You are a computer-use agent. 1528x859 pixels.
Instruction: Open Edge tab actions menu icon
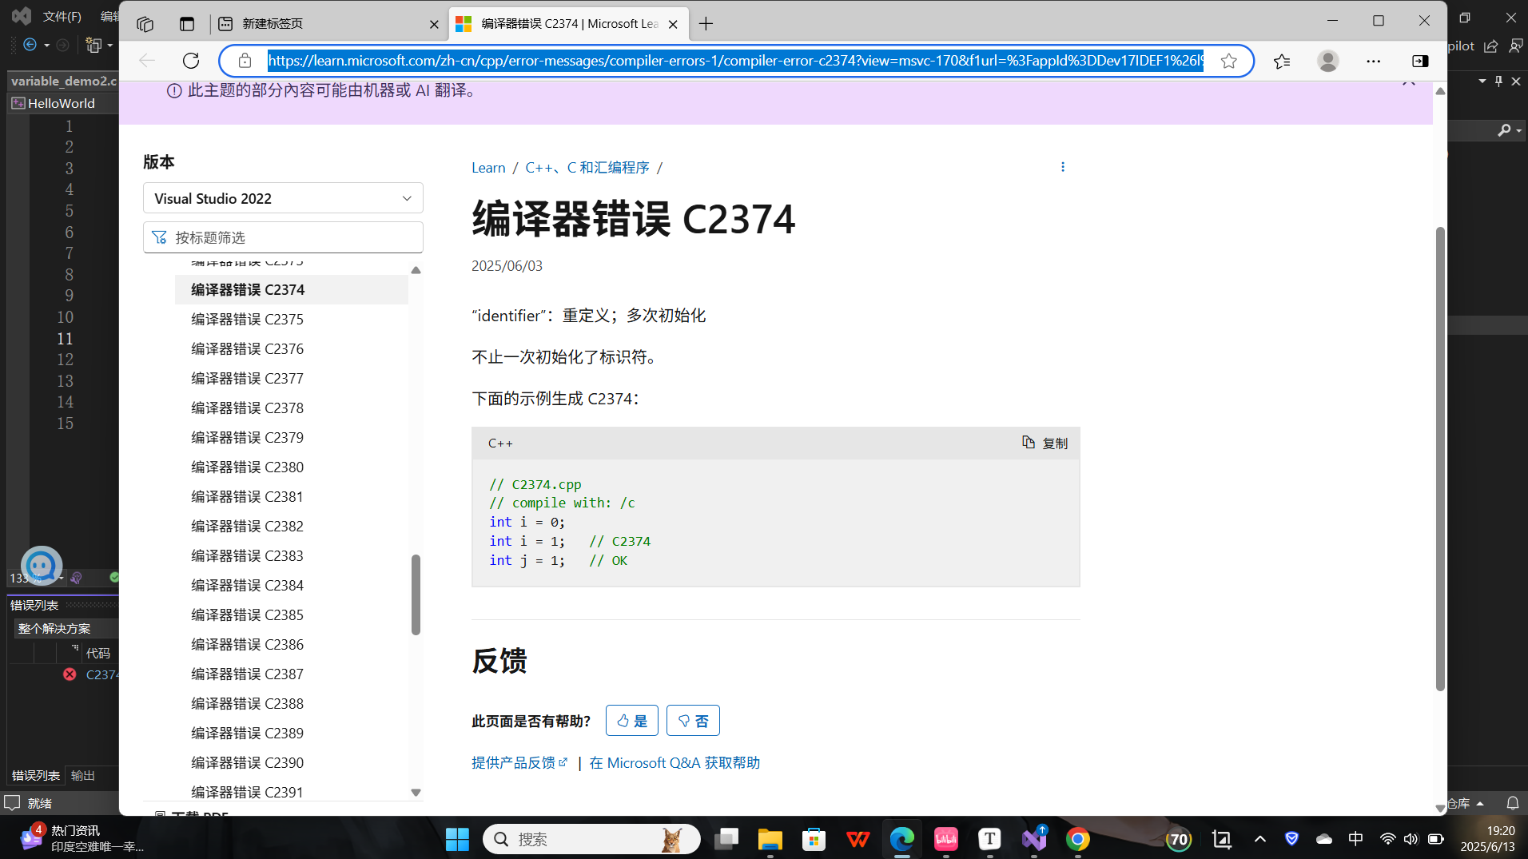click(145, 24)
